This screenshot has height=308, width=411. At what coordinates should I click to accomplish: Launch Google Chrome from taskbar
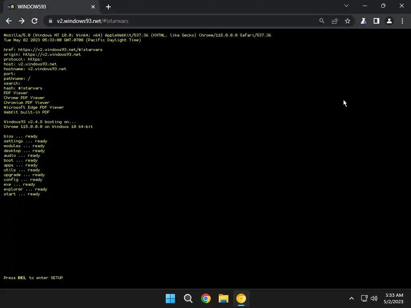(206, 298)
